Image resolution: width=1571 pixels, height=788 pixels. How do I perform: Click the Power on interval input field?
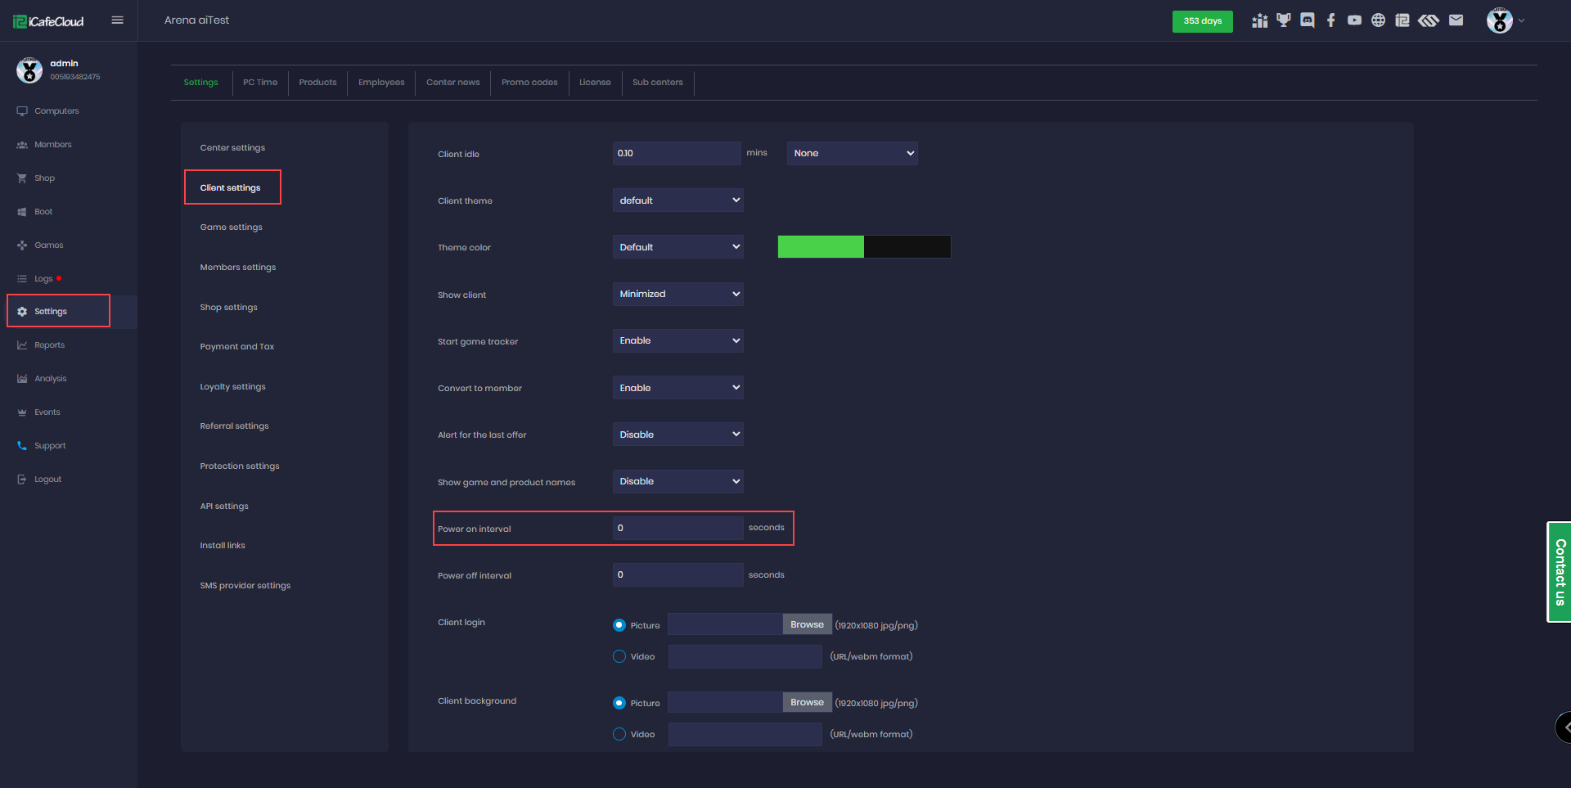(677, 529)
